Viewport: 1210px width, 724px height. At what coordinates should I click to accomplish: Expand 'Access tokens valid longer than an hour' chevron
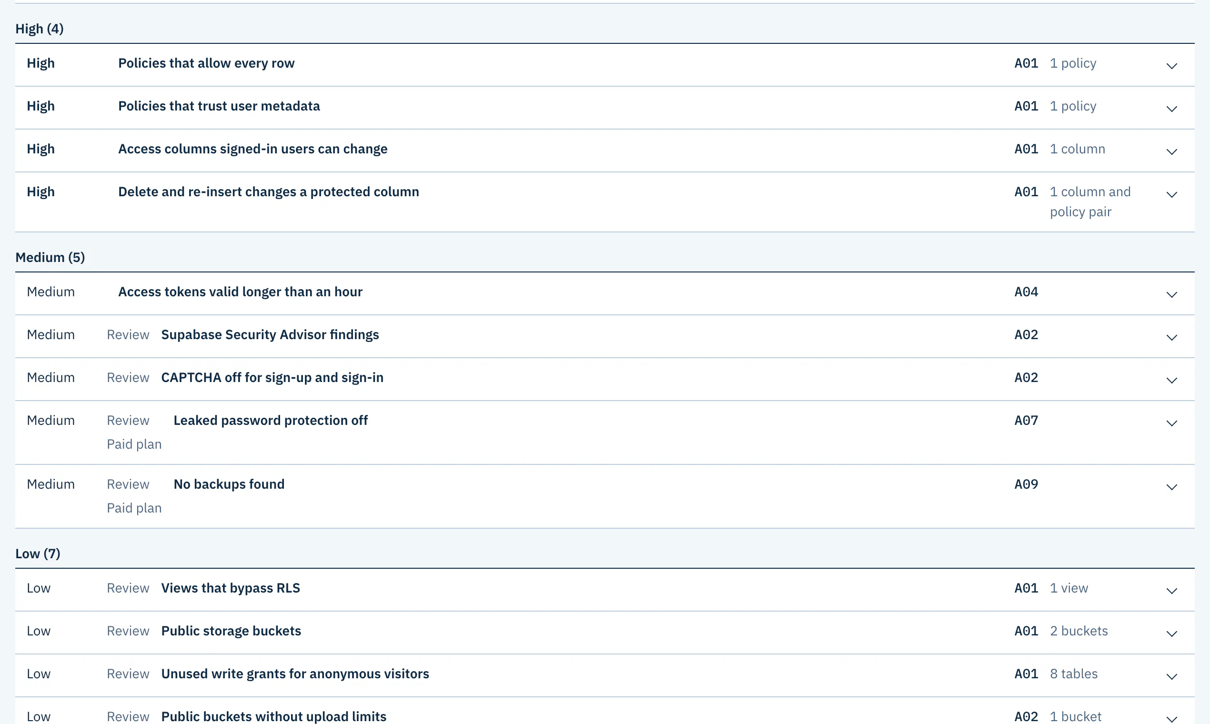tap(1171, 295)
